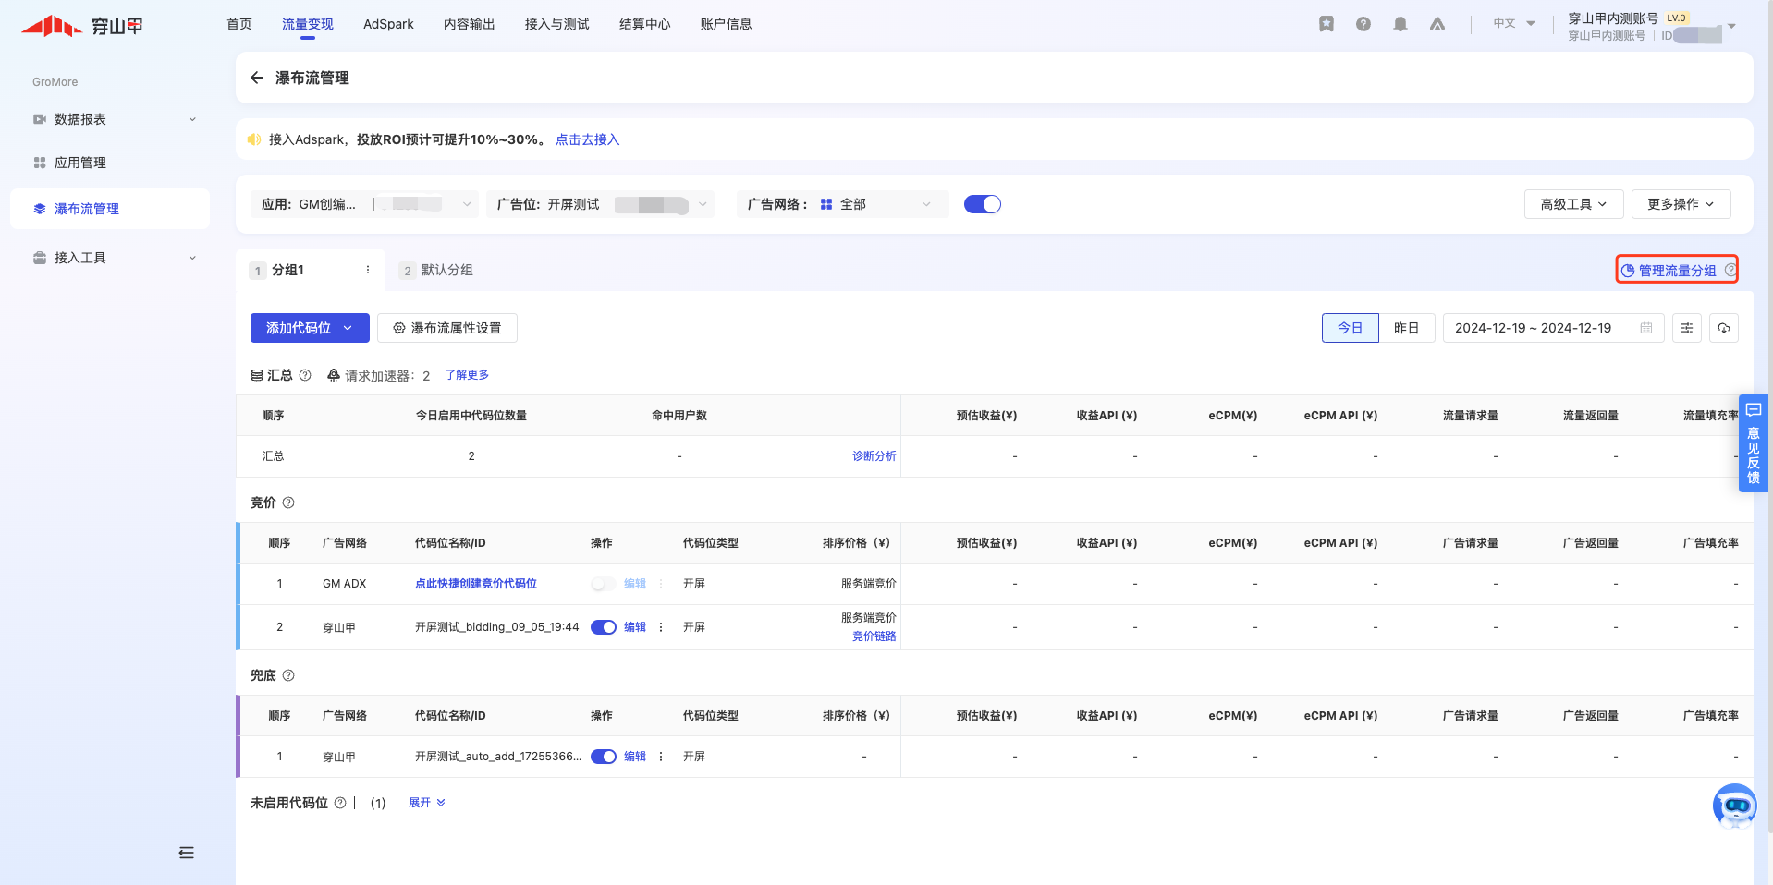
Task: Switch to the 默认分组 tab
Action: 436,270
